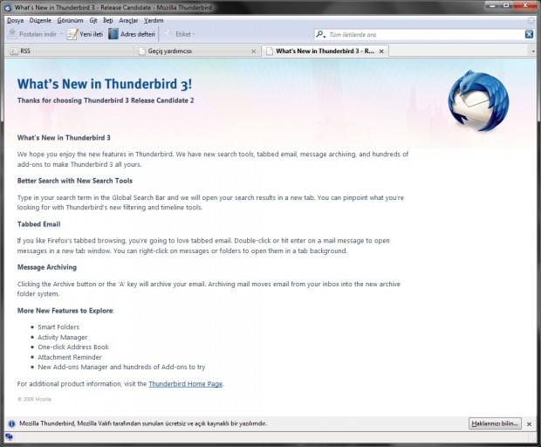Open the Dosya menu
Viewport: 541px width, 447px height.
tap(15, 20)
